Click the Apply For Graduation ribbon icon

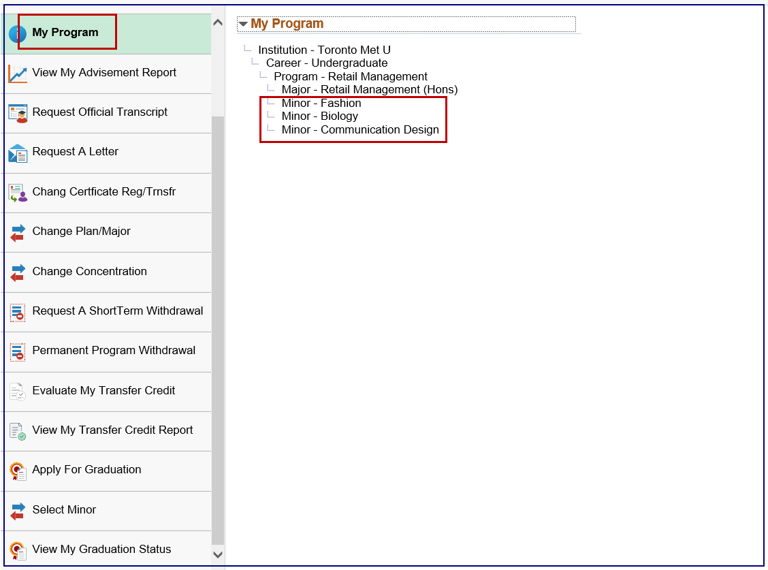[x=18, y=471]
